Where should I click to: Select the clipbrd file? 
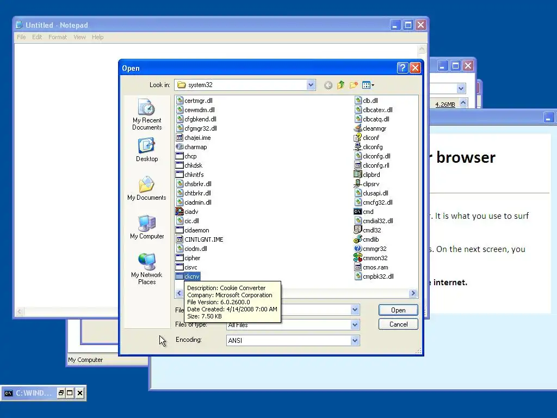(367, 175)
